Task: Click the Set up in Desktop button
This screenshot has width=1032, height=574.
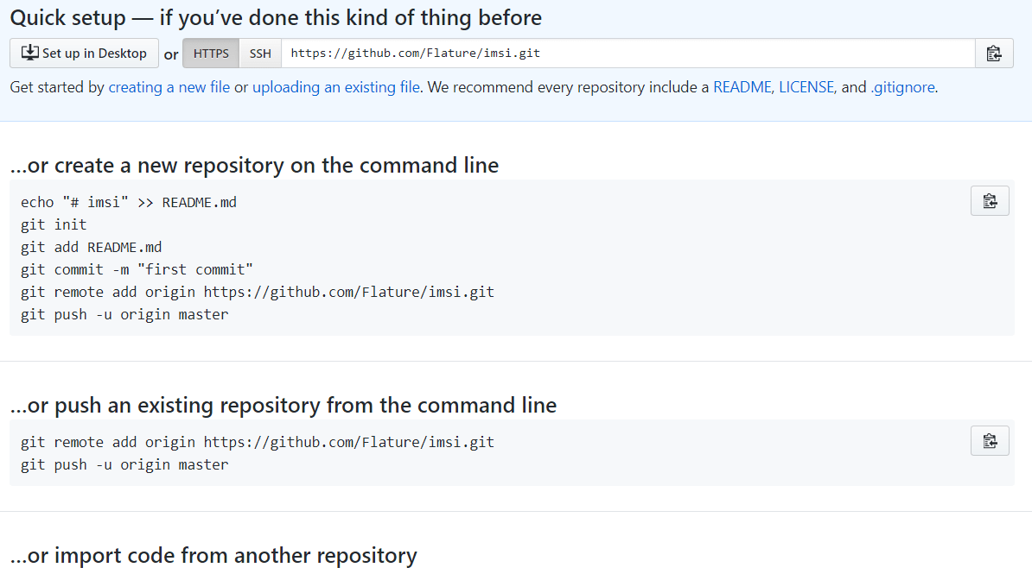Action: tap(84, 53)
